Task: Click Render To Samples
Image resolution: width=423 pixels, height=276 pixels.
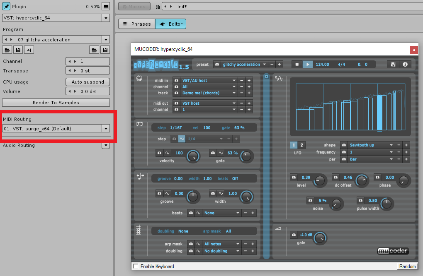Action: click(56, 103)
